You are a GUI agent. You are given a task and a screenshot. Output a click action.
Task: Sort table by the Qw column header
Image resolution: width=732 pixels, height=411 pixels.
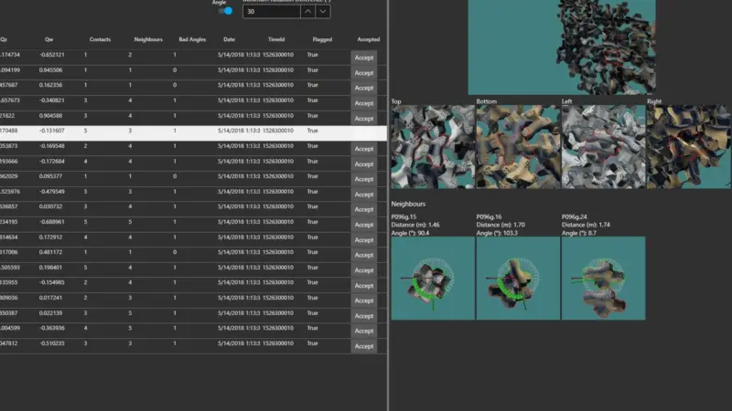click(x=49, y=39)
